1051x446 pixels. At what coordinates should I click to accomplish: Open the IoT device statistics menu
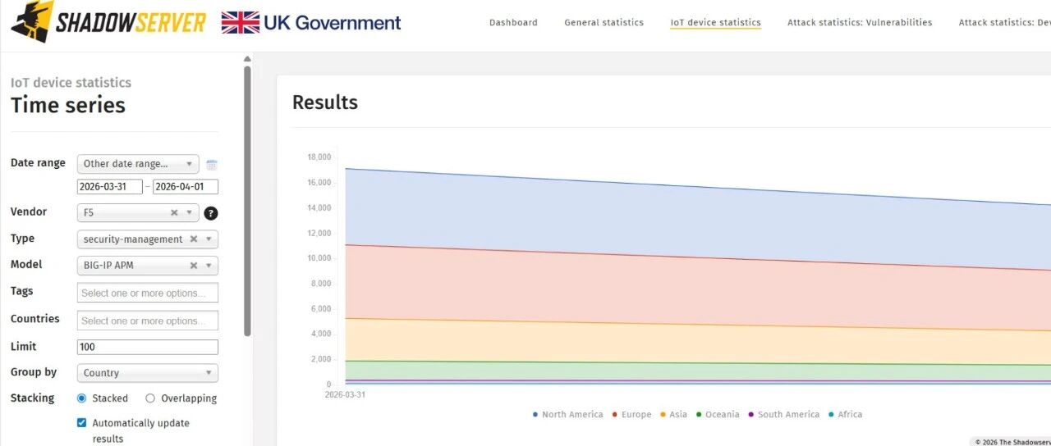715,23
